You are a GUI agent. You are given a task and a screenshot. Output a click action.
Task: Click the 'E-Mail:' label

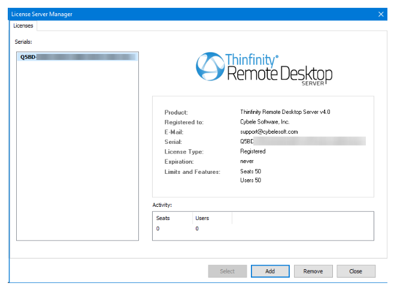174,132
